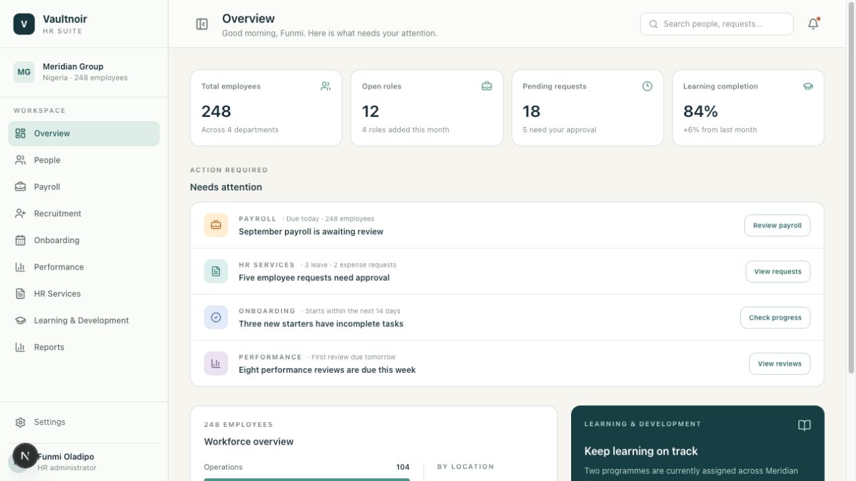Click "5 need your approval" text
The height and width of the screenshot is (481, 856).
559,130
